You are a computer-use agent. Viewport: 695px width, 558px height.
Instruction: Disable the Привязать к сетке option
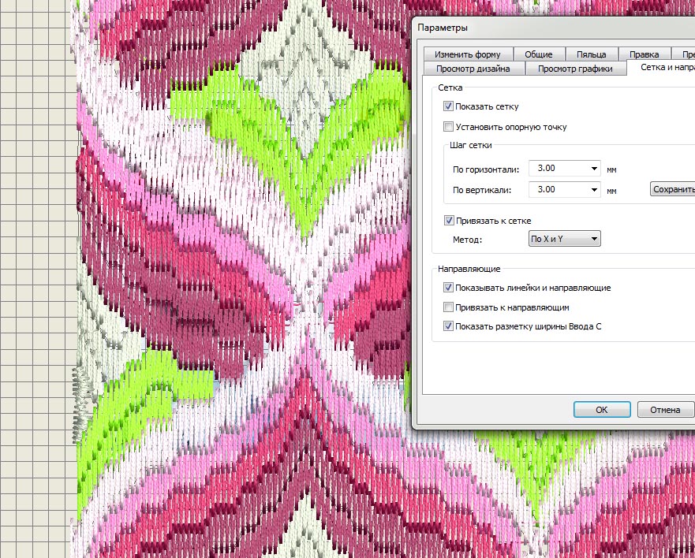click(448, 221)
